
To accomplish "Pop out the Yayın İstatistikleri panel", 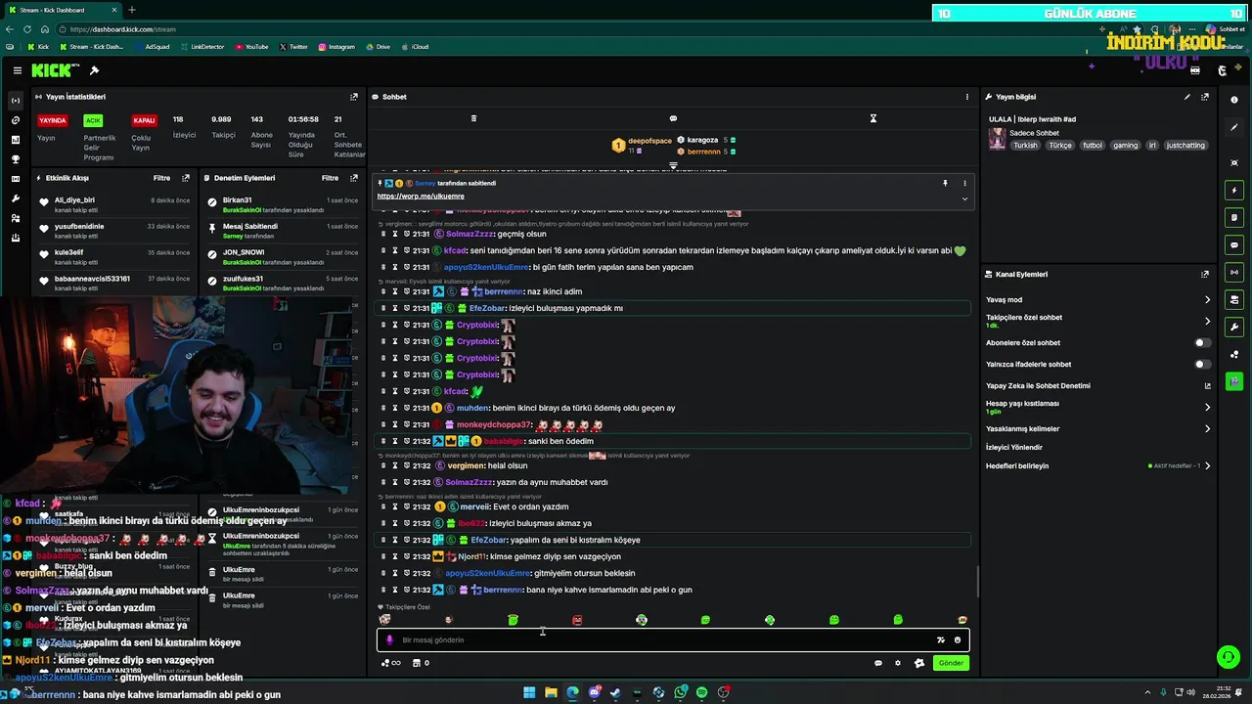I will 354,97.
